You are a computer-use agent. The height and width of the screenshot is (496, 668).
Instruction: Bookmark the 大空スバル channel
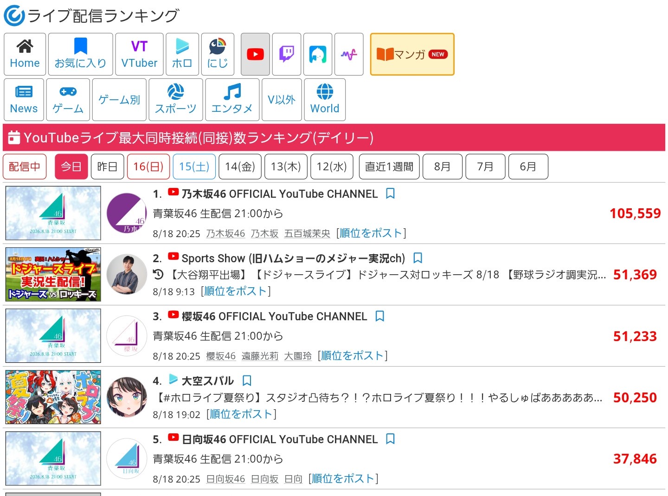tap(247, 381)
